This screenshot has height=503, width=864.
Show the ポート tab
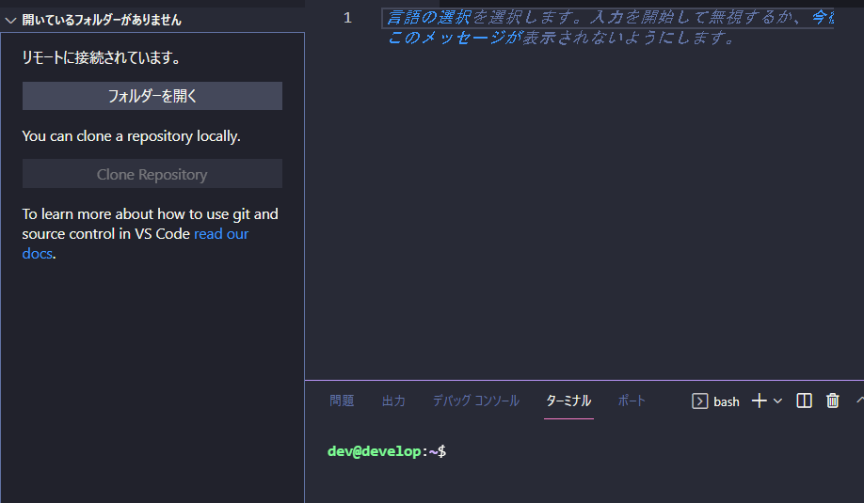pyautogui.click(x=632, y=401)
